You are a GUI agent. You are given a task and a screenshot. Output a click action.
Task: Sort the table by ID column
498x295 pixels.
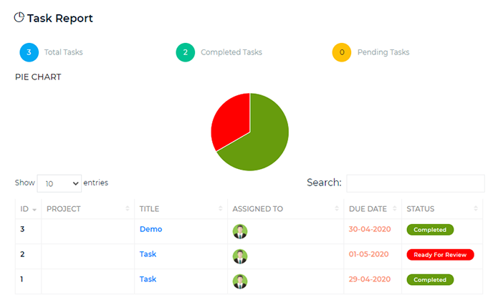coord(28,209)
